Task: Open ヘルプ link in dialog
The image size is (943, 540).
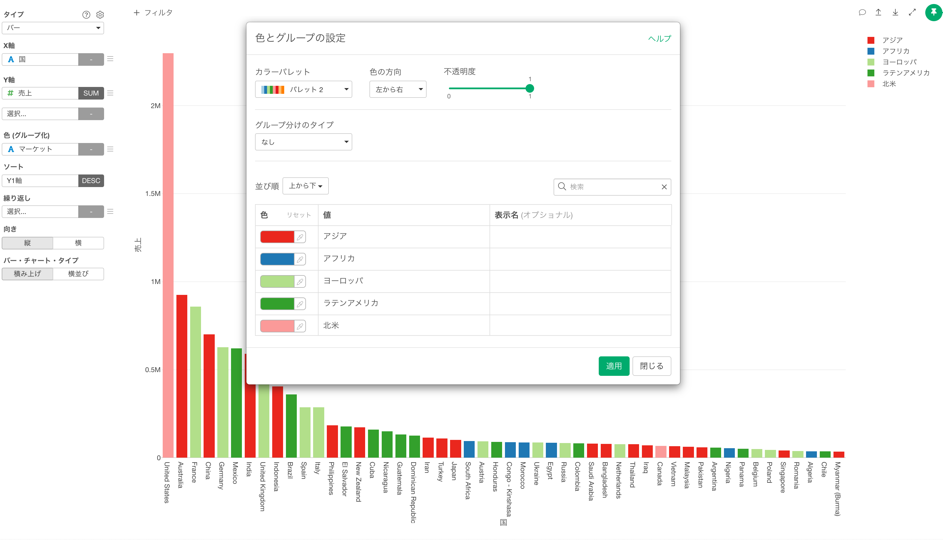Action: (x=659, y=39)
